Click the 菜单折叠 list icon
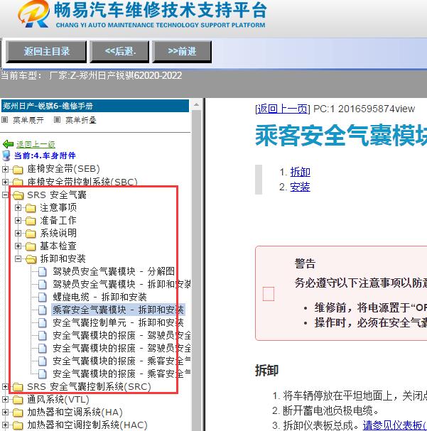The width and height of the screenshot is (427, 431). [57, 120]
